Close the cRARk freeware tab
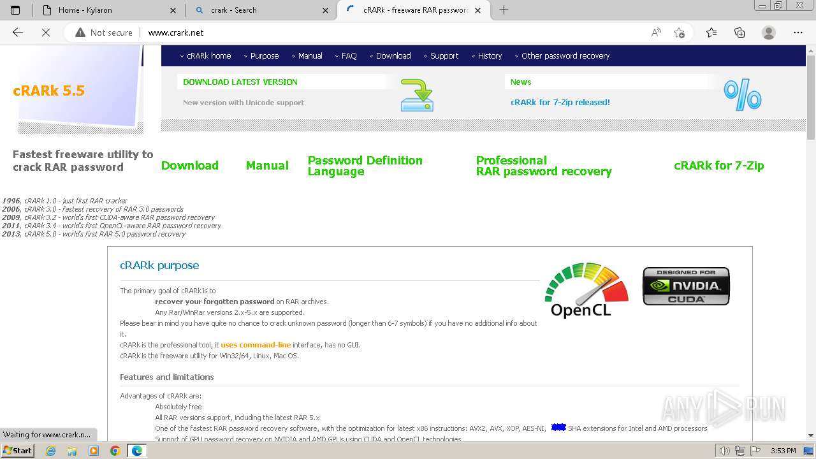The height and width of the screenshot is (459, 816). coord(479,10)
